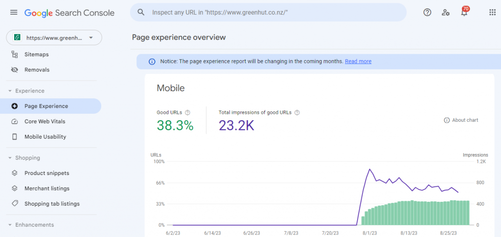
Task: Click the Sitemaps icon in sidebar
Action: click(x=14, y=55)
